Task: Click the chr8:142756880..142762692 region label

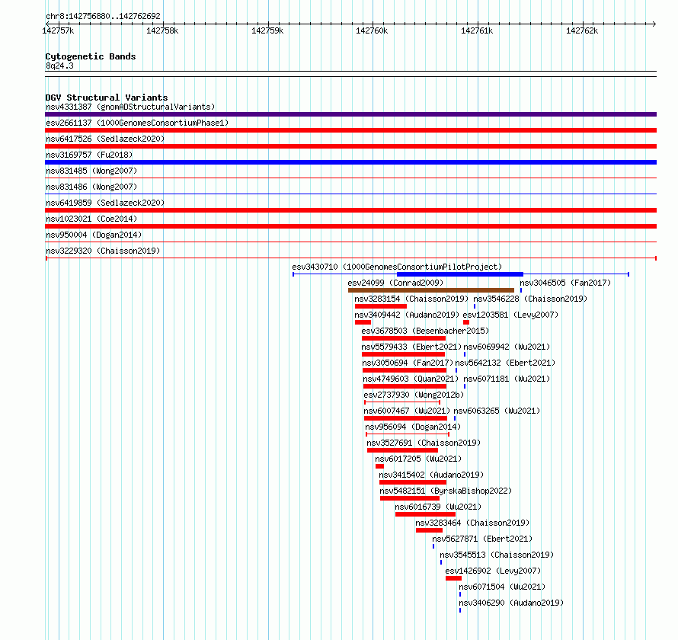Action: pyautogui.click(x=103, y=16)
